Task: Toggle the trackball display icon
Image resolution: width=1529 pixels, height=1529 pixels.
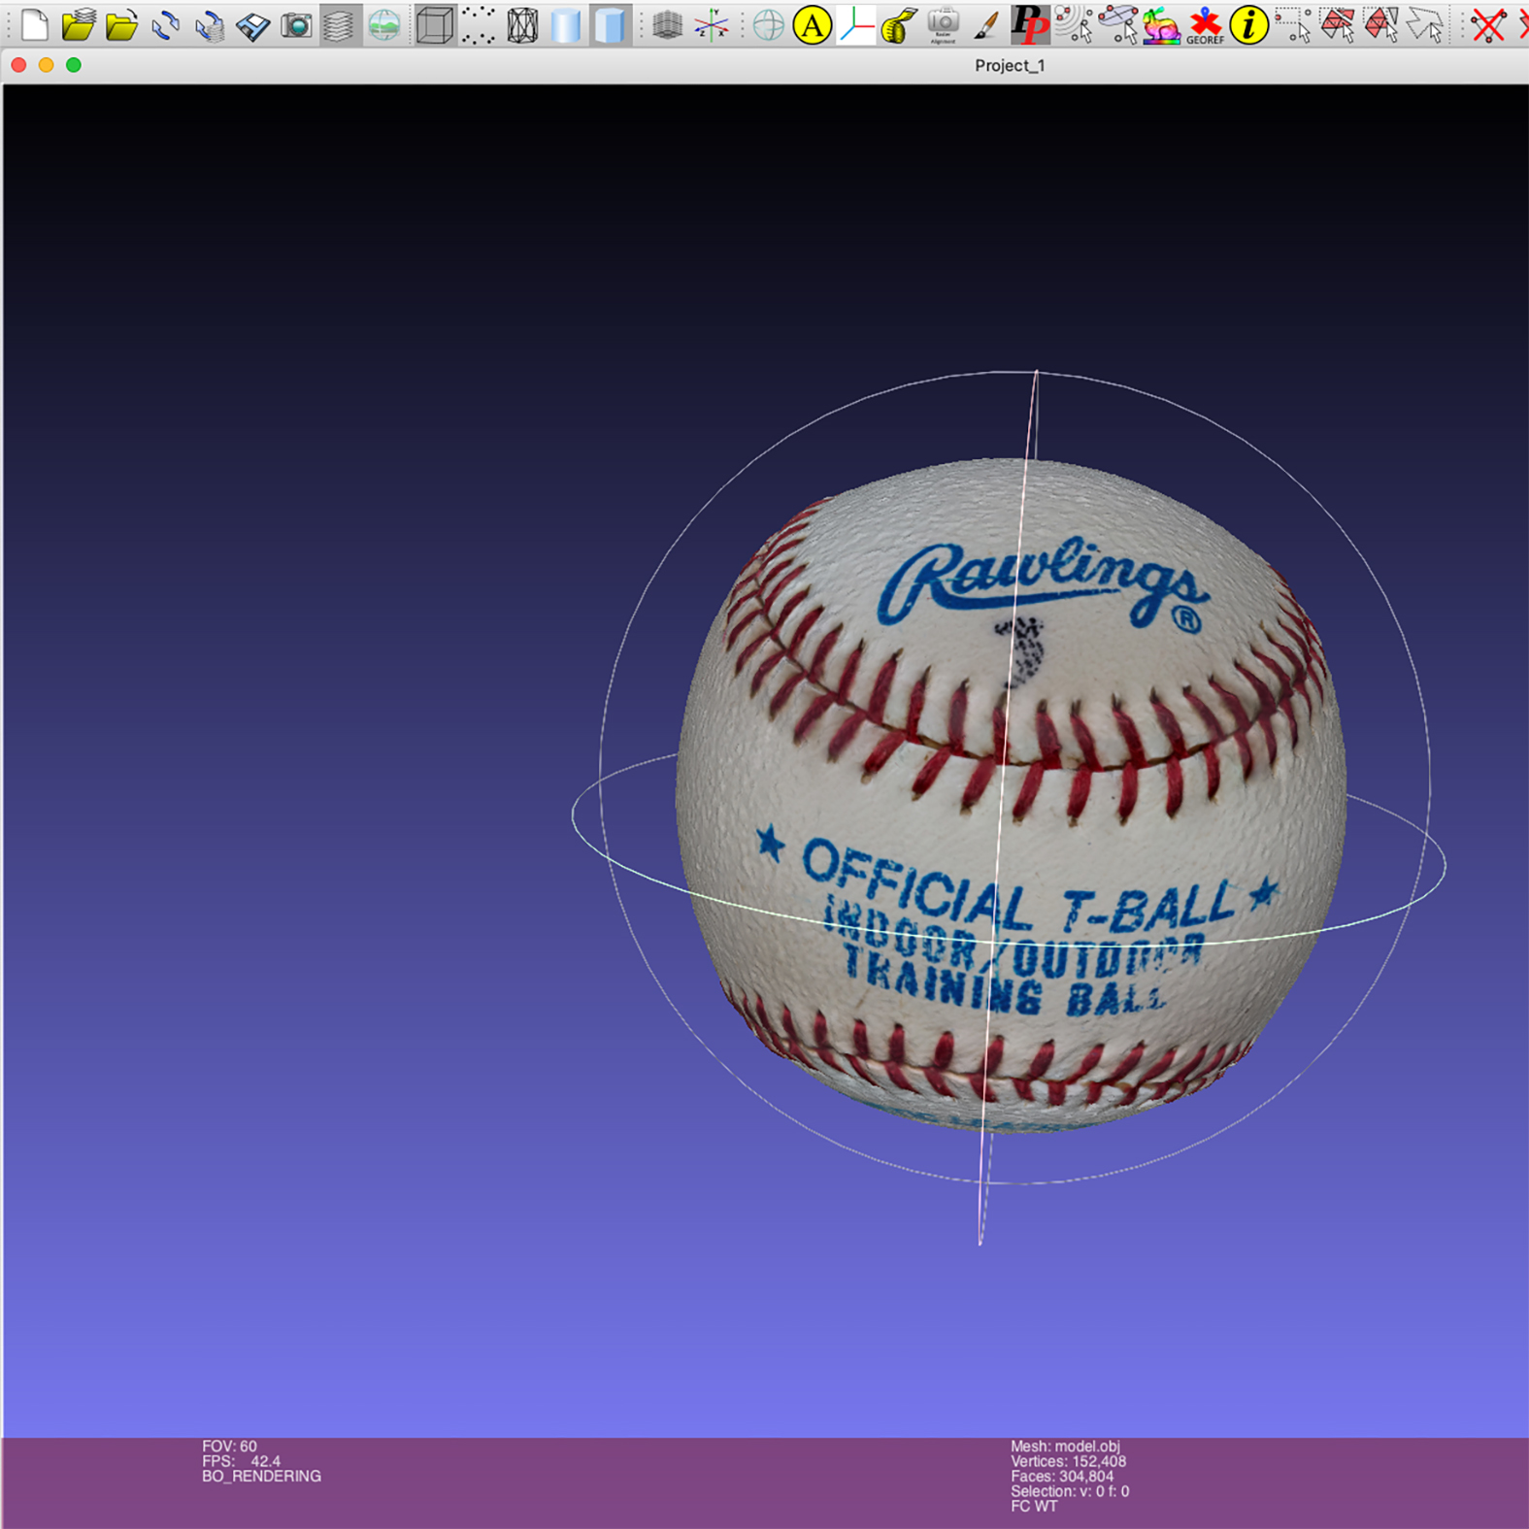Action: (768, 25)
